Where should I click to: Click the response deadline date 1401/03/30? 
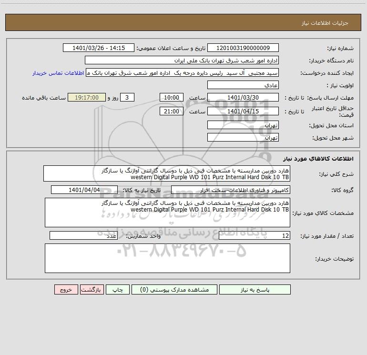coord(243,97)
